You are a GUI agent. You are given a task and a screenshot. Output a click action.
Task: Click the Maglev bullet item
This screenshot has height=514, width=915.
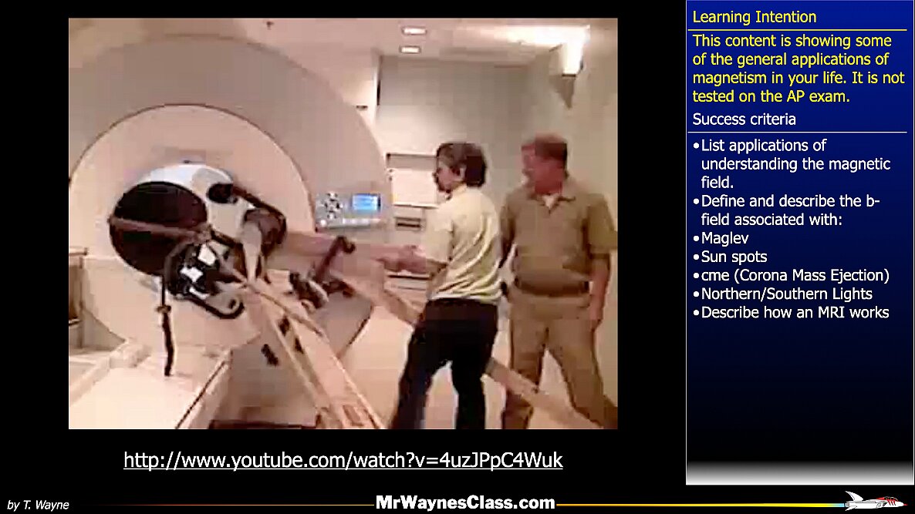724,238
